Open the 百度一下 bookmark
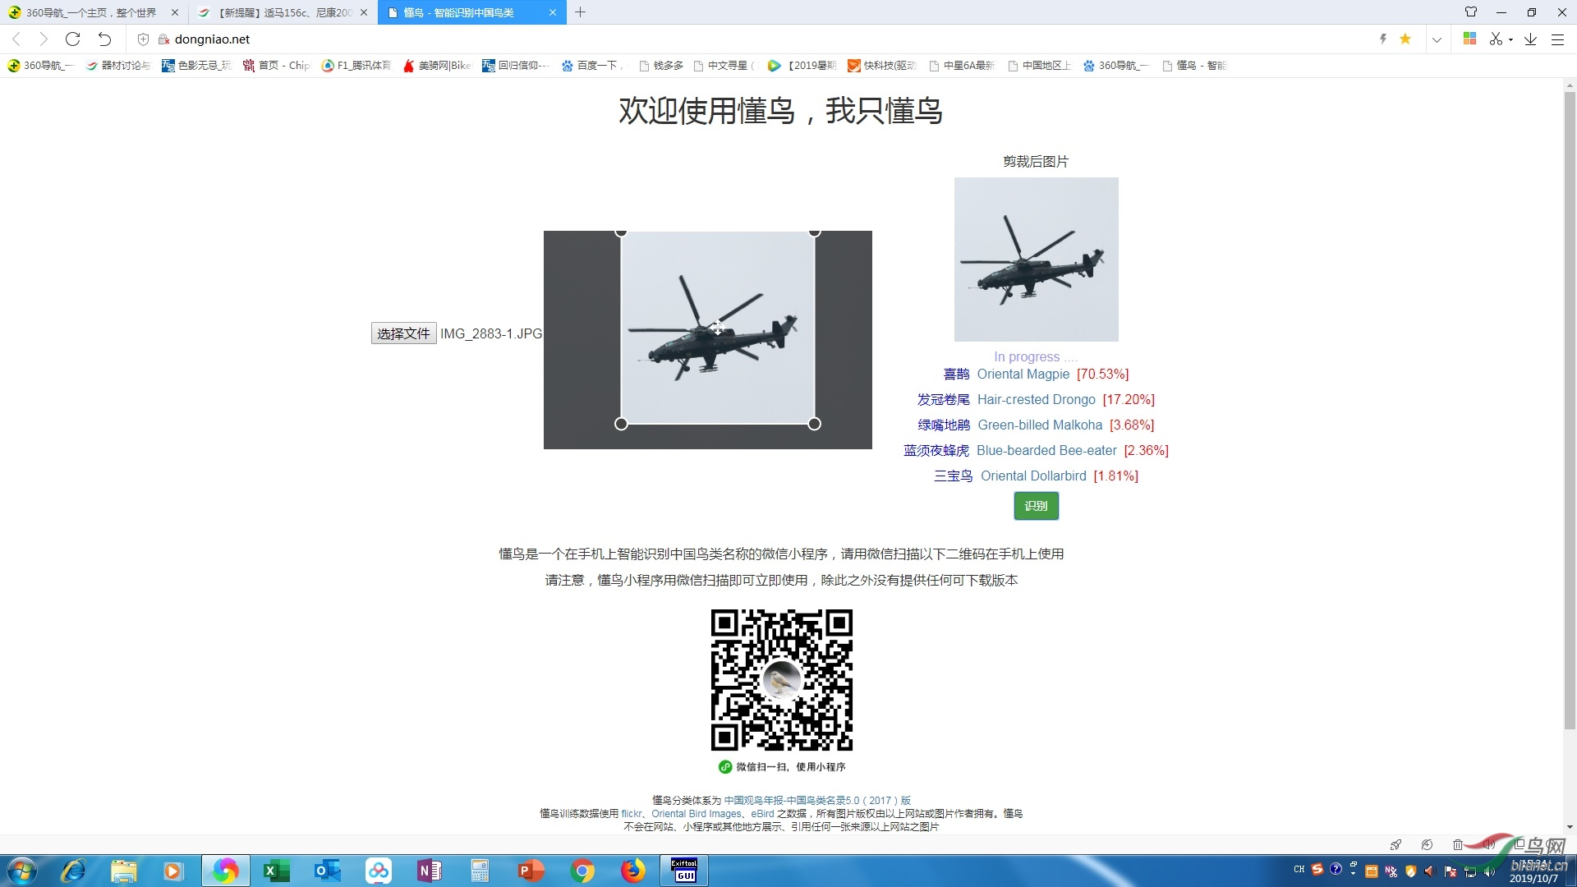This screenshot has width=1577, height=887. (x=593, y=66)
